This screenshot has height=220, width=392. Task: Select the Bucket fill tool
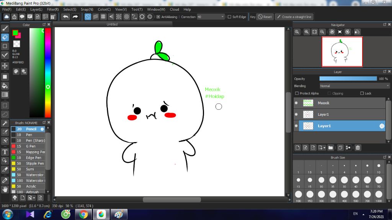click(5, 85)
